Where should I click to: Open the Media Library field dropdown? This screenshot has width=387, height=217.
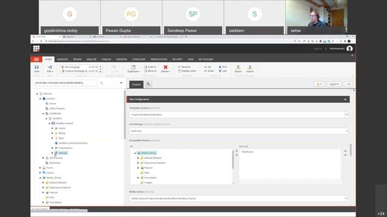346,198
